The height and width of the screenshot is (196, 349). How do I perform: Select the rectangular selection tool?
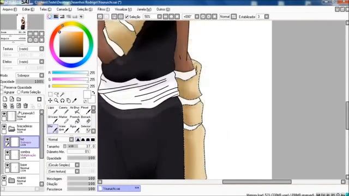click(x=50, y=94)
